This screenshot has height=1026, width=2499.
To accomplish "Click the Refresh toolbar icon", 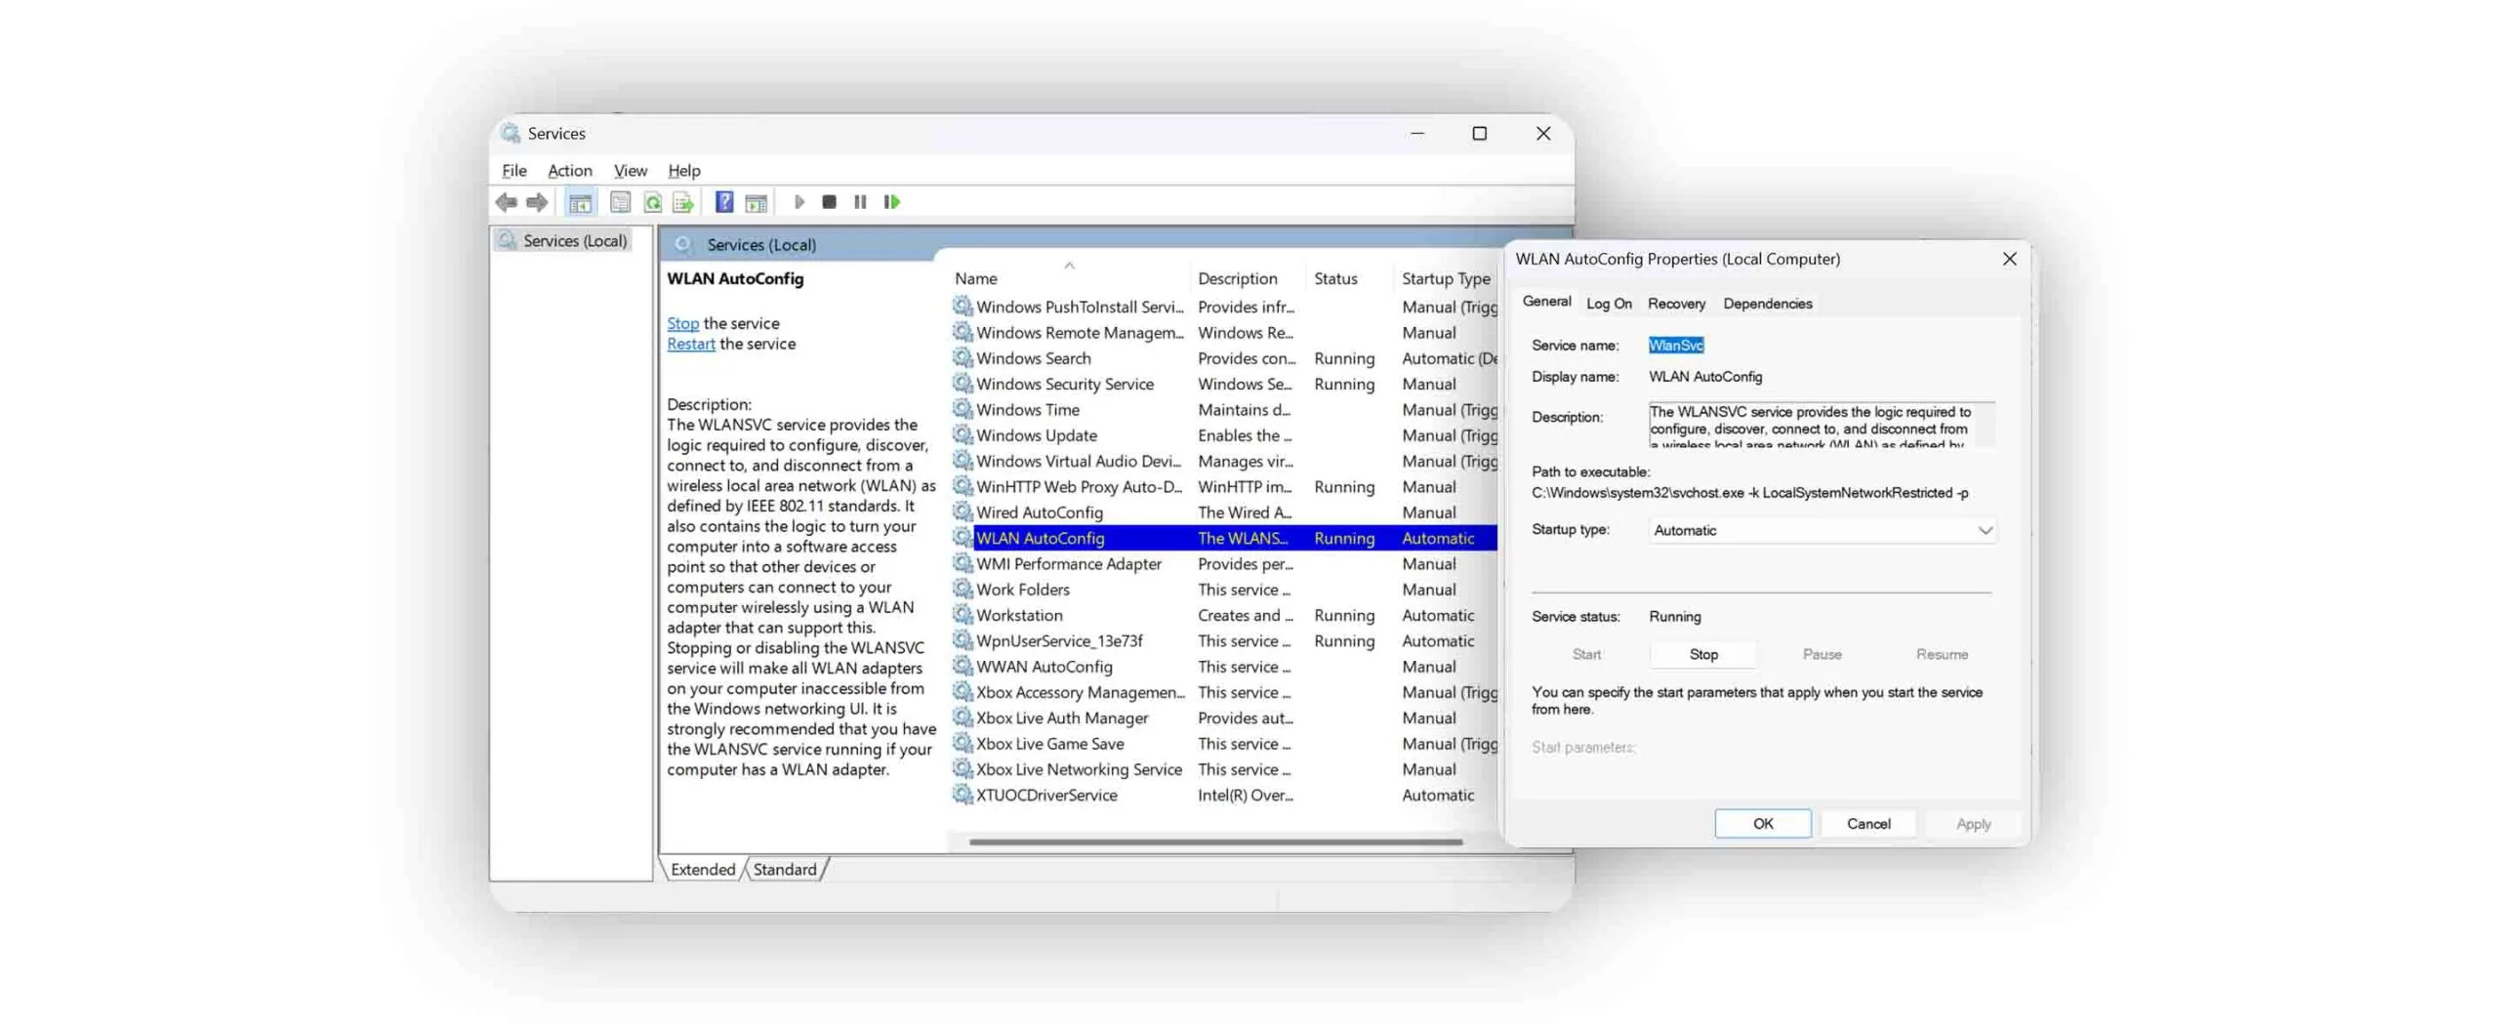I will tap(652, 202).
